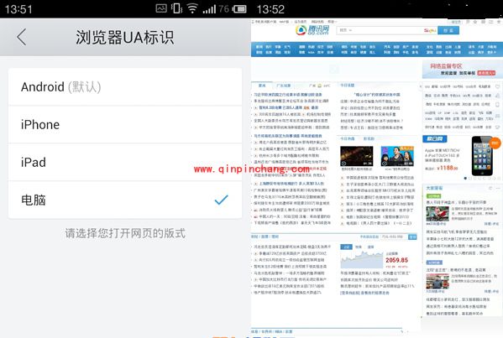Tap the 13:52 clock on the right screen
Viewport: 503px width, 338px height.
pyautogui.click(x=270, y=9)
